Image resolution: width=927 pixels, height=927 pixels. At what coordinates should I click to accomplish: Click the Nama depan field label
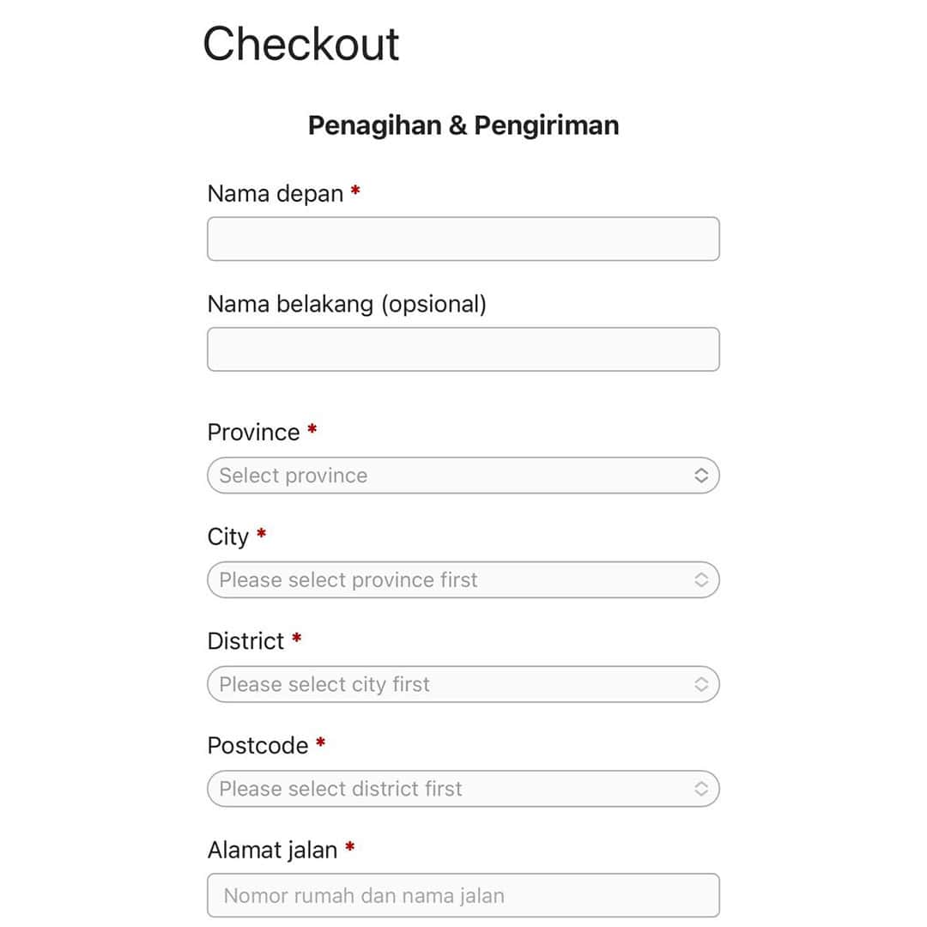[276, 194]
